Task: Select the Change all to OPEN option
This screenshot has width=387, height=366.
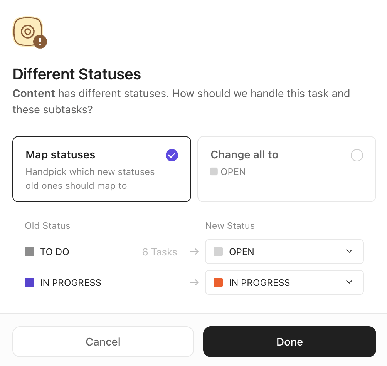Action: point(287,169)
